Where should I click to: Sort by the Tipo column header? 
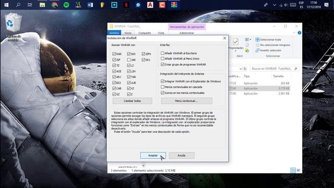(x=247, y=76)
